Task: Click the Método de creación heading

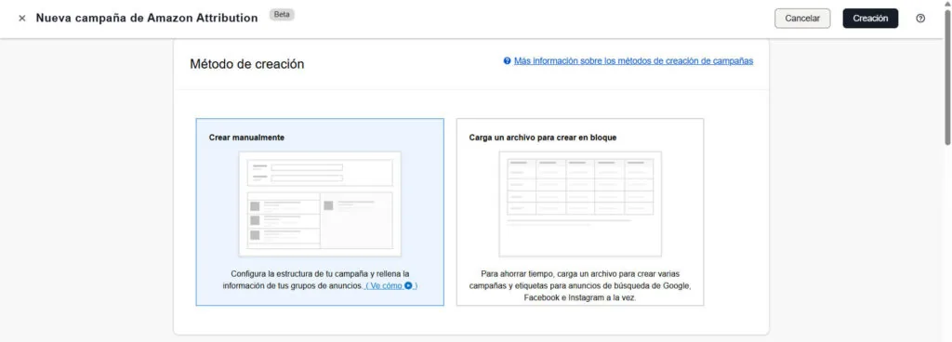Action: pyautogui.click(x=247, y=64)
